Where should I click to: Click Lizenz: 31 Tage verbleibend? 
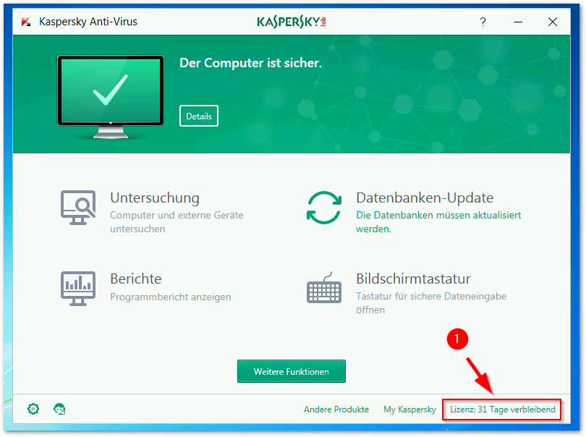click(502, 410)
